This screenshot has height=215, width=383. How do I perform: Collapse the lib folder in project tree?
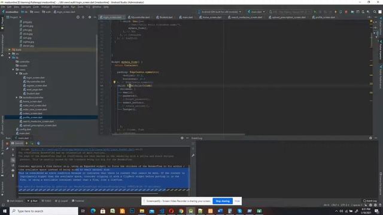tap(10, 58)
